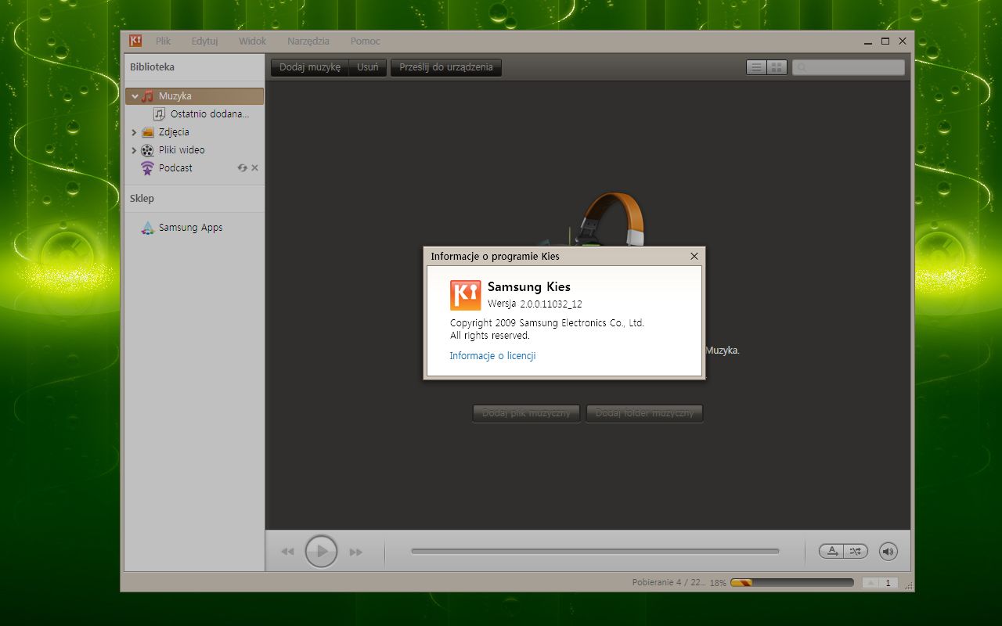Screen dimensions: 1002x626
Task: Expand the Pliki wideo tree node
Action: [x=134, y=150]
